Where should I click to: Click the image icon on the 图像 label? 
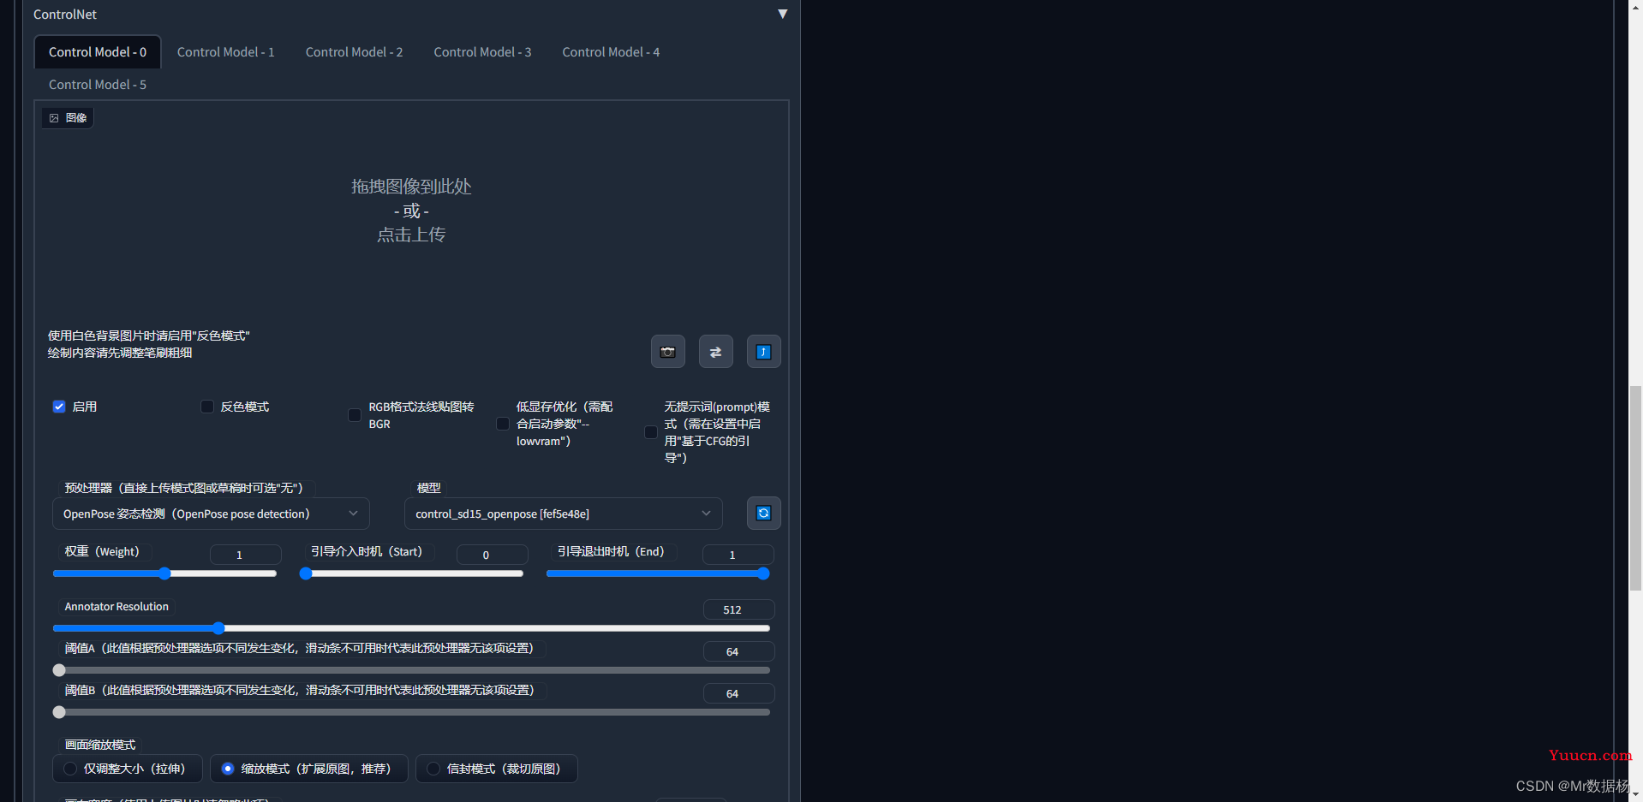[54, 118]
